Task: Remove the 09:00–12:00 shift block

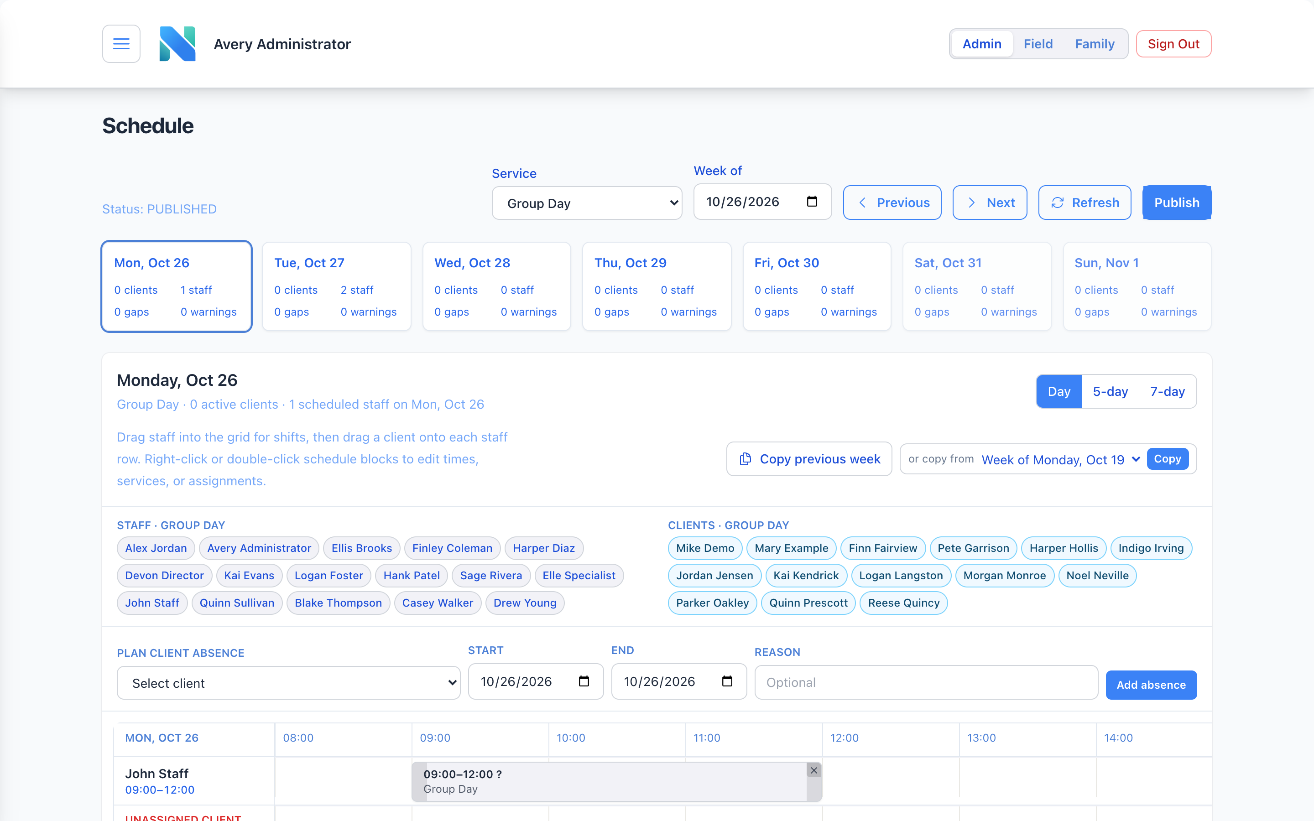Action: (x=813, y=770)
